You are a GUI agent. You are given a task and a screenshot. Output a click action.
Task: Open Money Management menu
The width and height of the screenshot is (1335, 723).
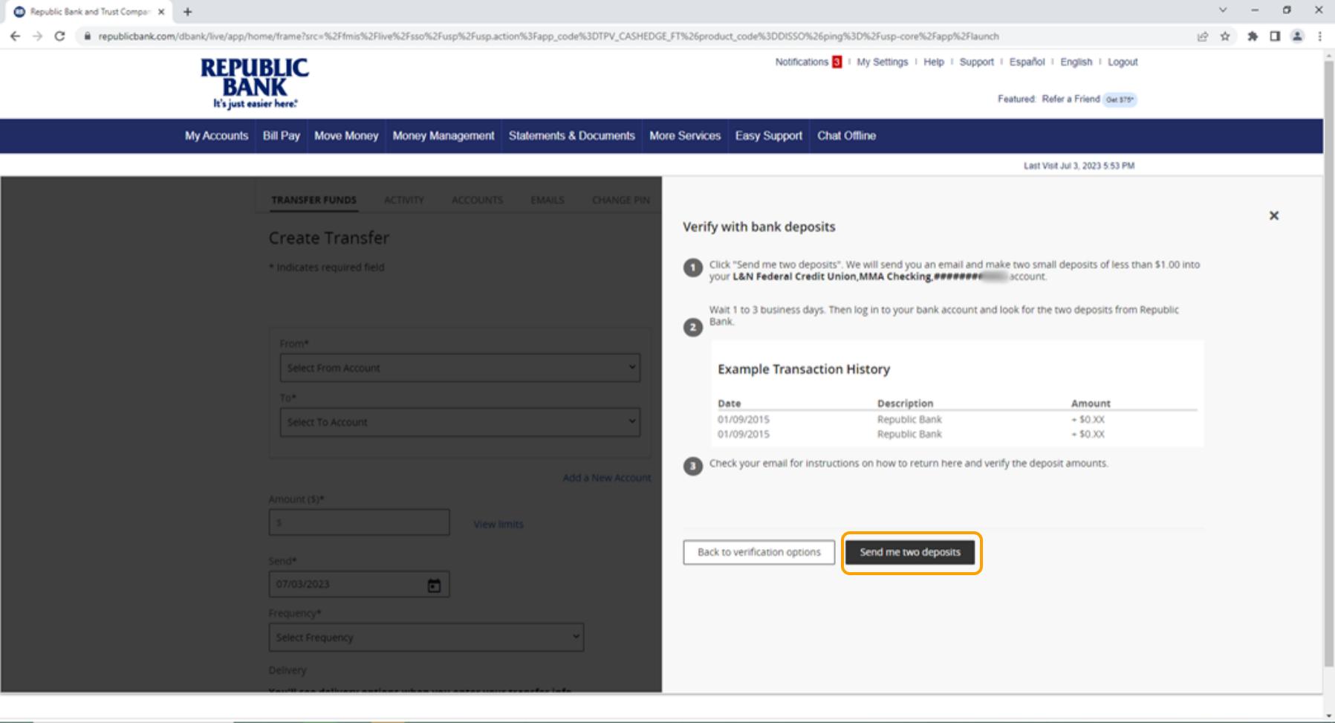click(444, 136)
